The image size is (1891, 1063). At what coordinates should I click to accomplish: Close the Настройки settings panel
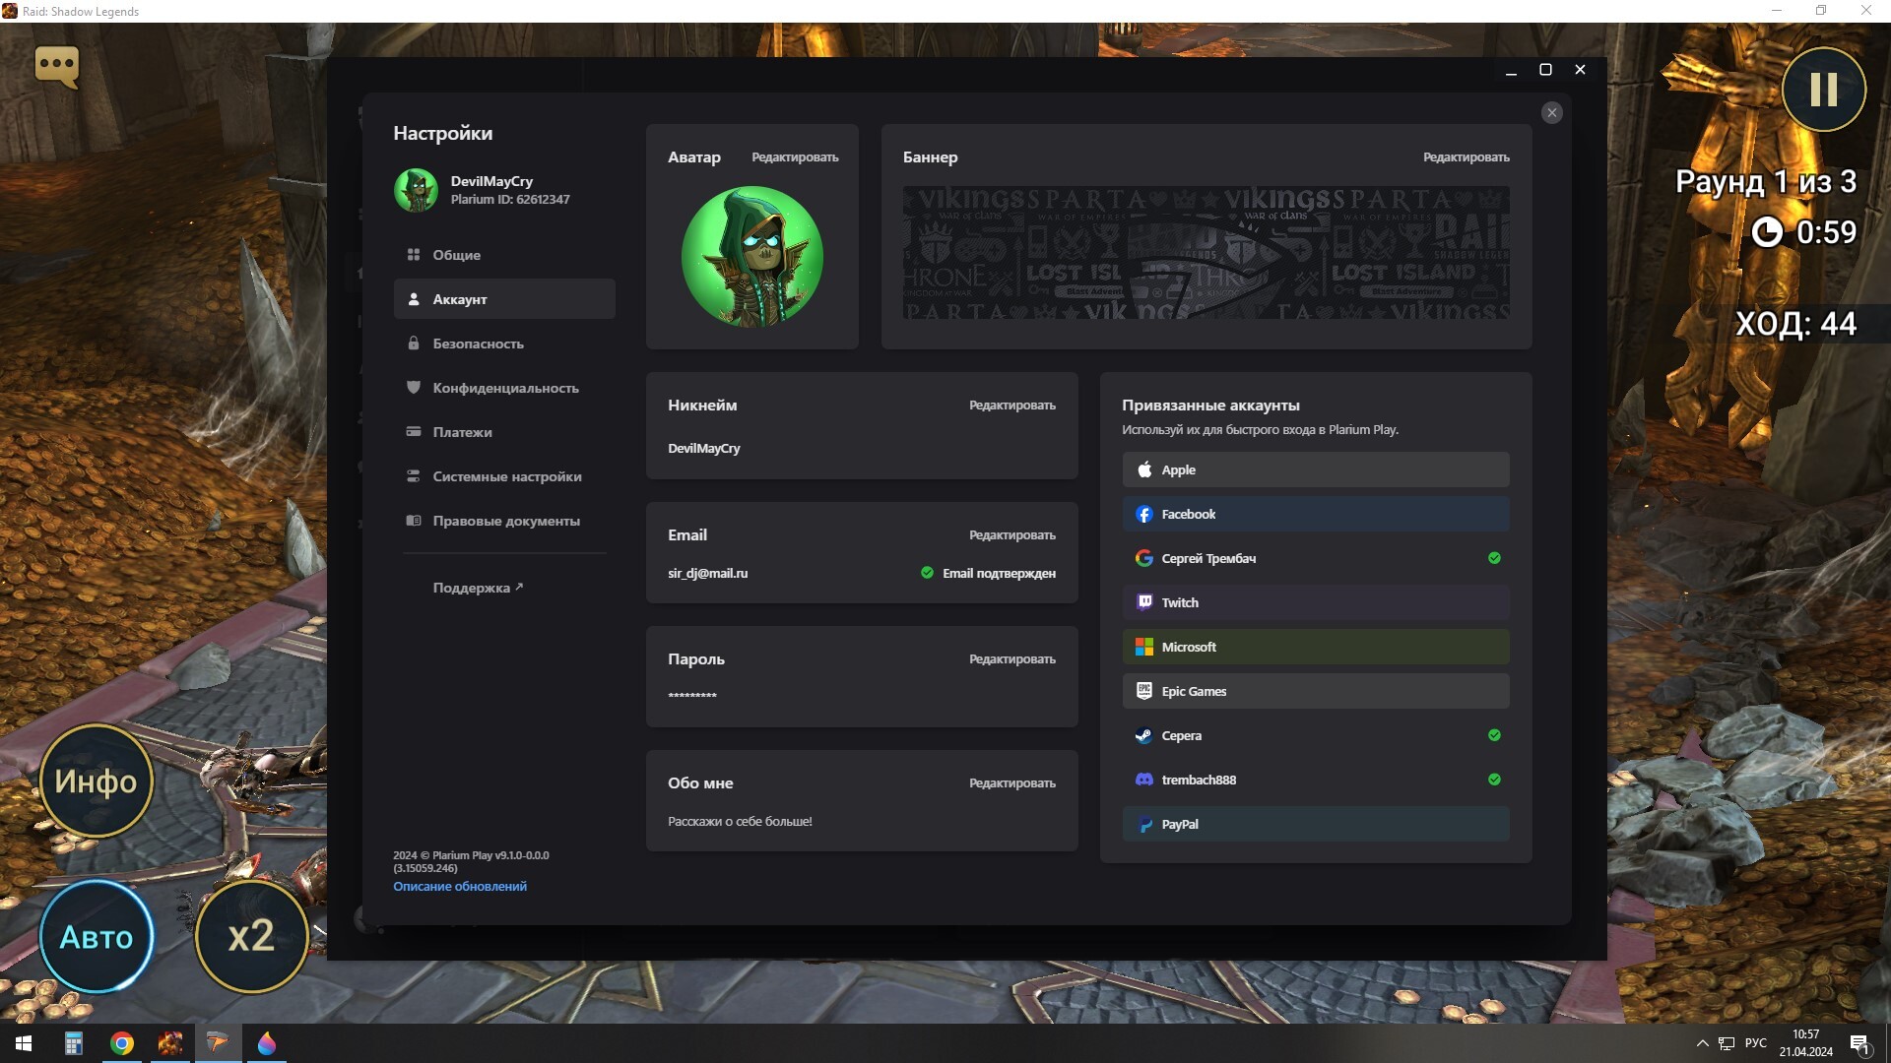pos(1552,113)
